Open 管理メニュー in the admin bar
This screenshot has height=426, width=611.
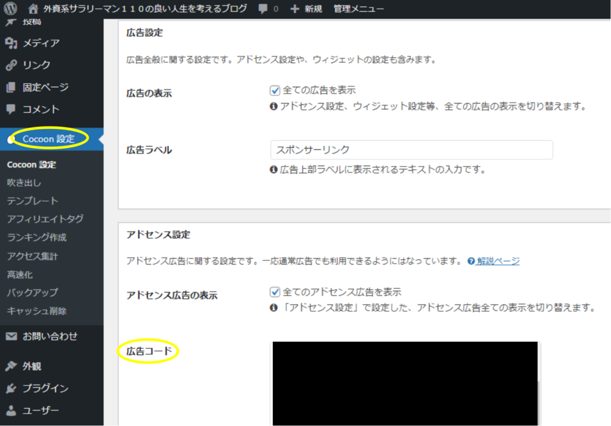click(359, 8)
